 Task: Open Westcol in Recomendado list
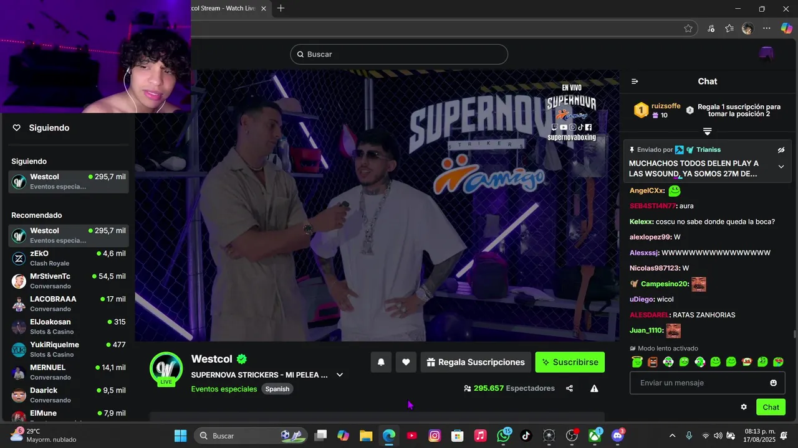tap(69, 235)
